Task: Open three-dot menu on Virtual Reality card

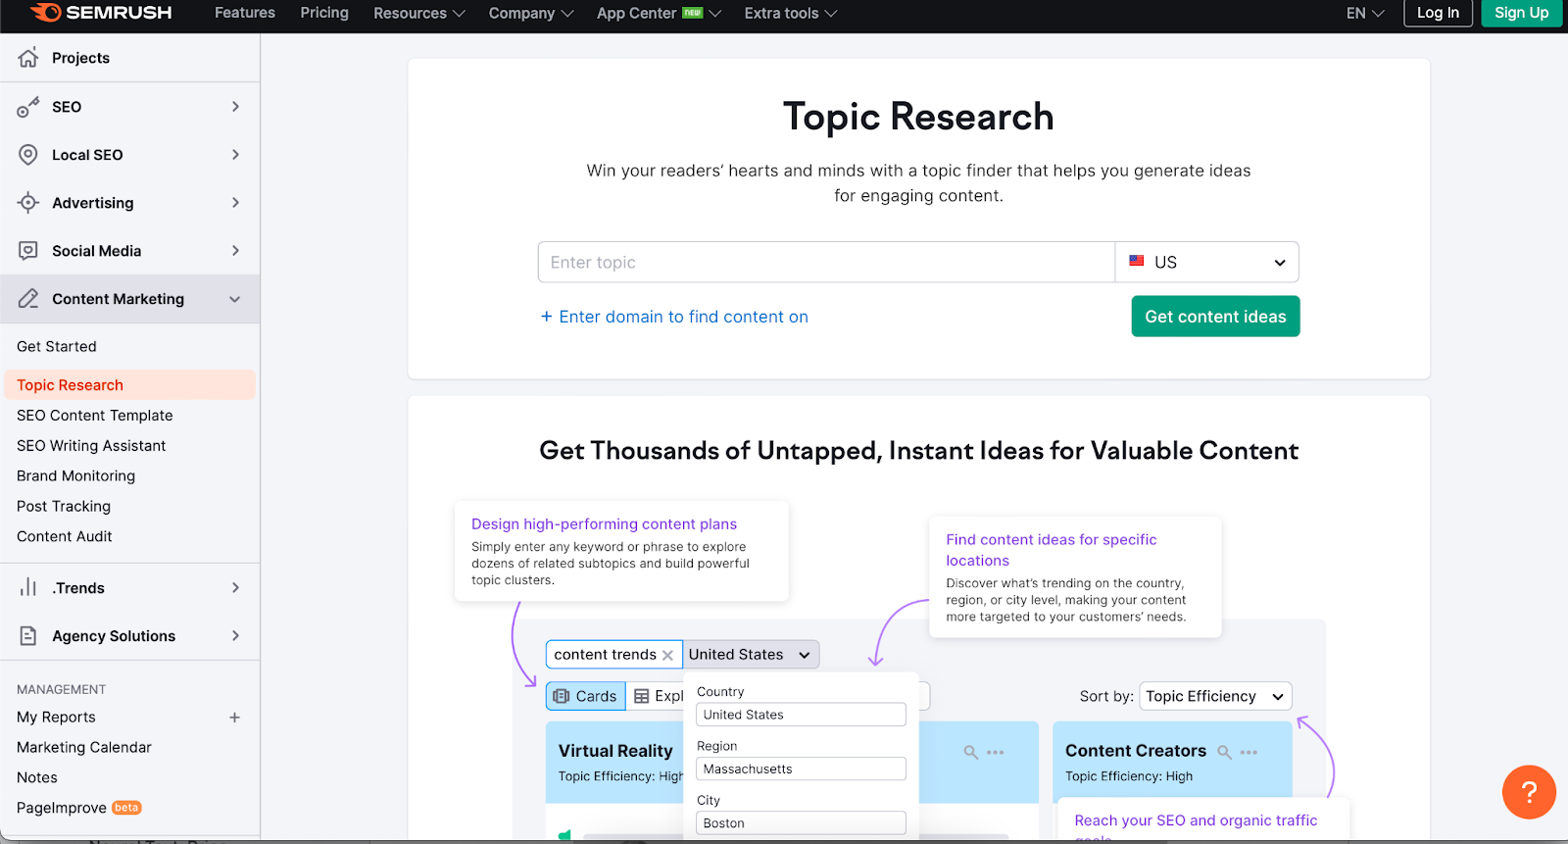Action: (x=996, y=752)
